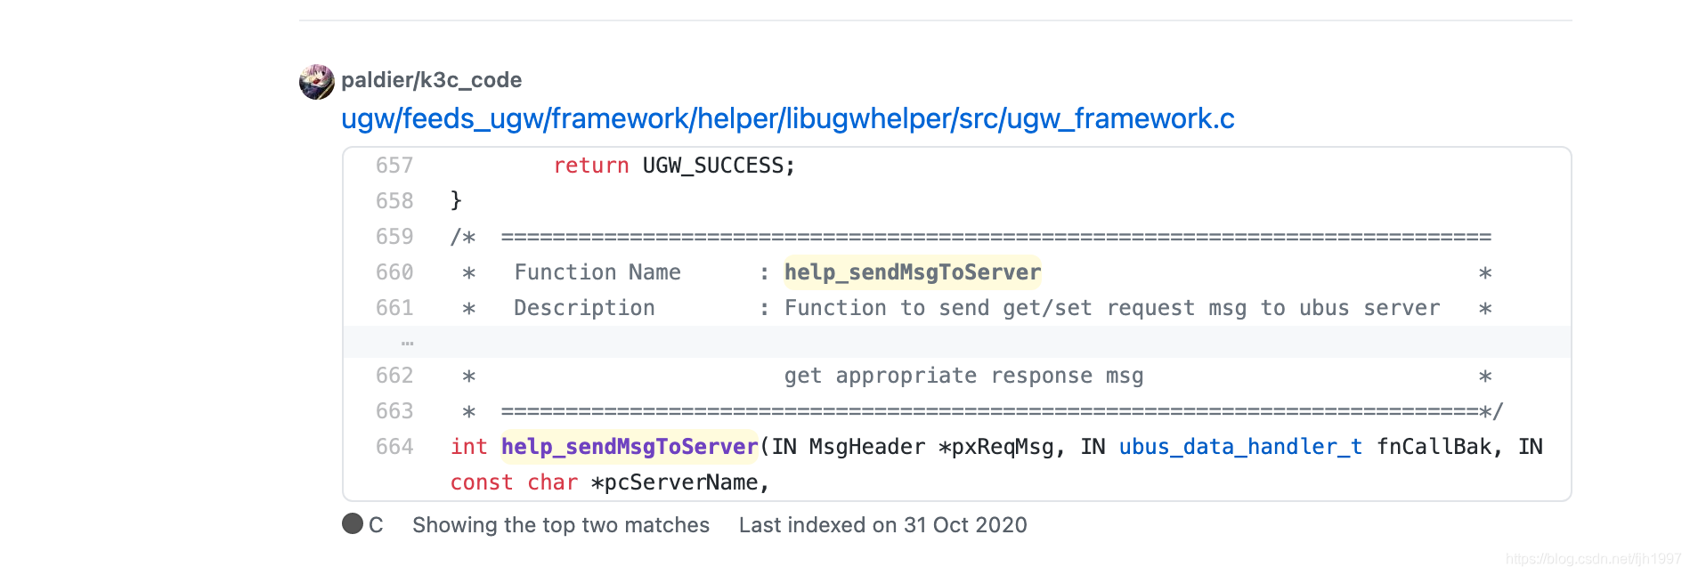
Task: Click highlighted help_sendMsgToServer in the comment
Action: tap(913, 272)
